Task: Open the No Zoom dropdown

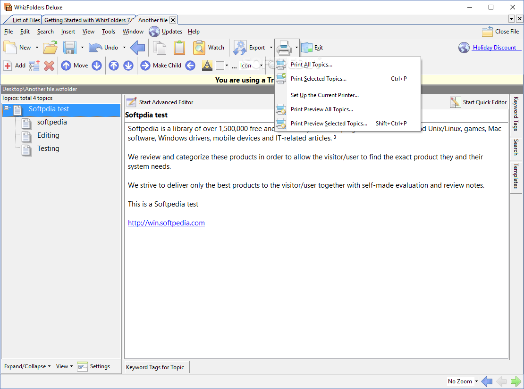Action: pyautogui.click(x=476, y=381)
